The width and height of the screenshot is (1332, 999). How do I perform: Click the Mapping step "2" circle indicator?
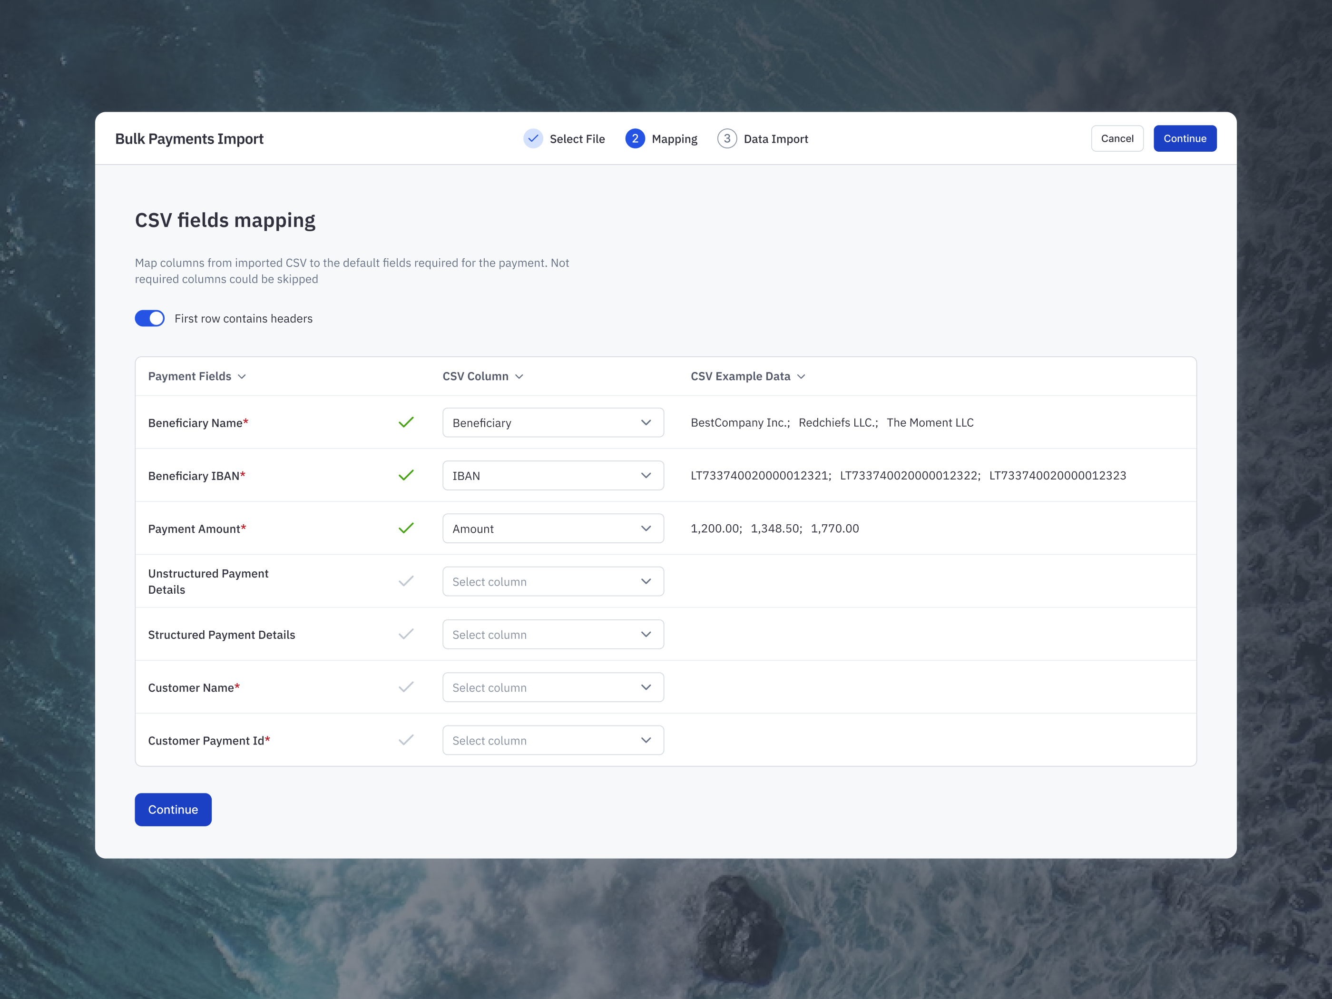pos(635,138)
